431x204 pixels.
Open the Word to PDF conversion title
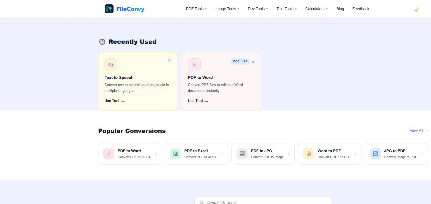pos(329,151)
